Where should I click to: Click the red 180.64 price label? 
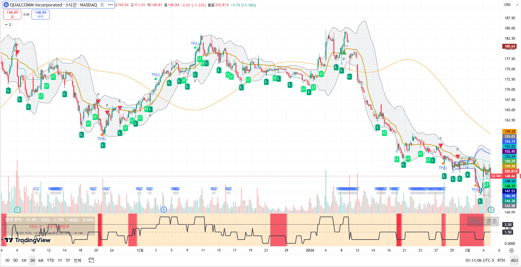pos(510,46)
